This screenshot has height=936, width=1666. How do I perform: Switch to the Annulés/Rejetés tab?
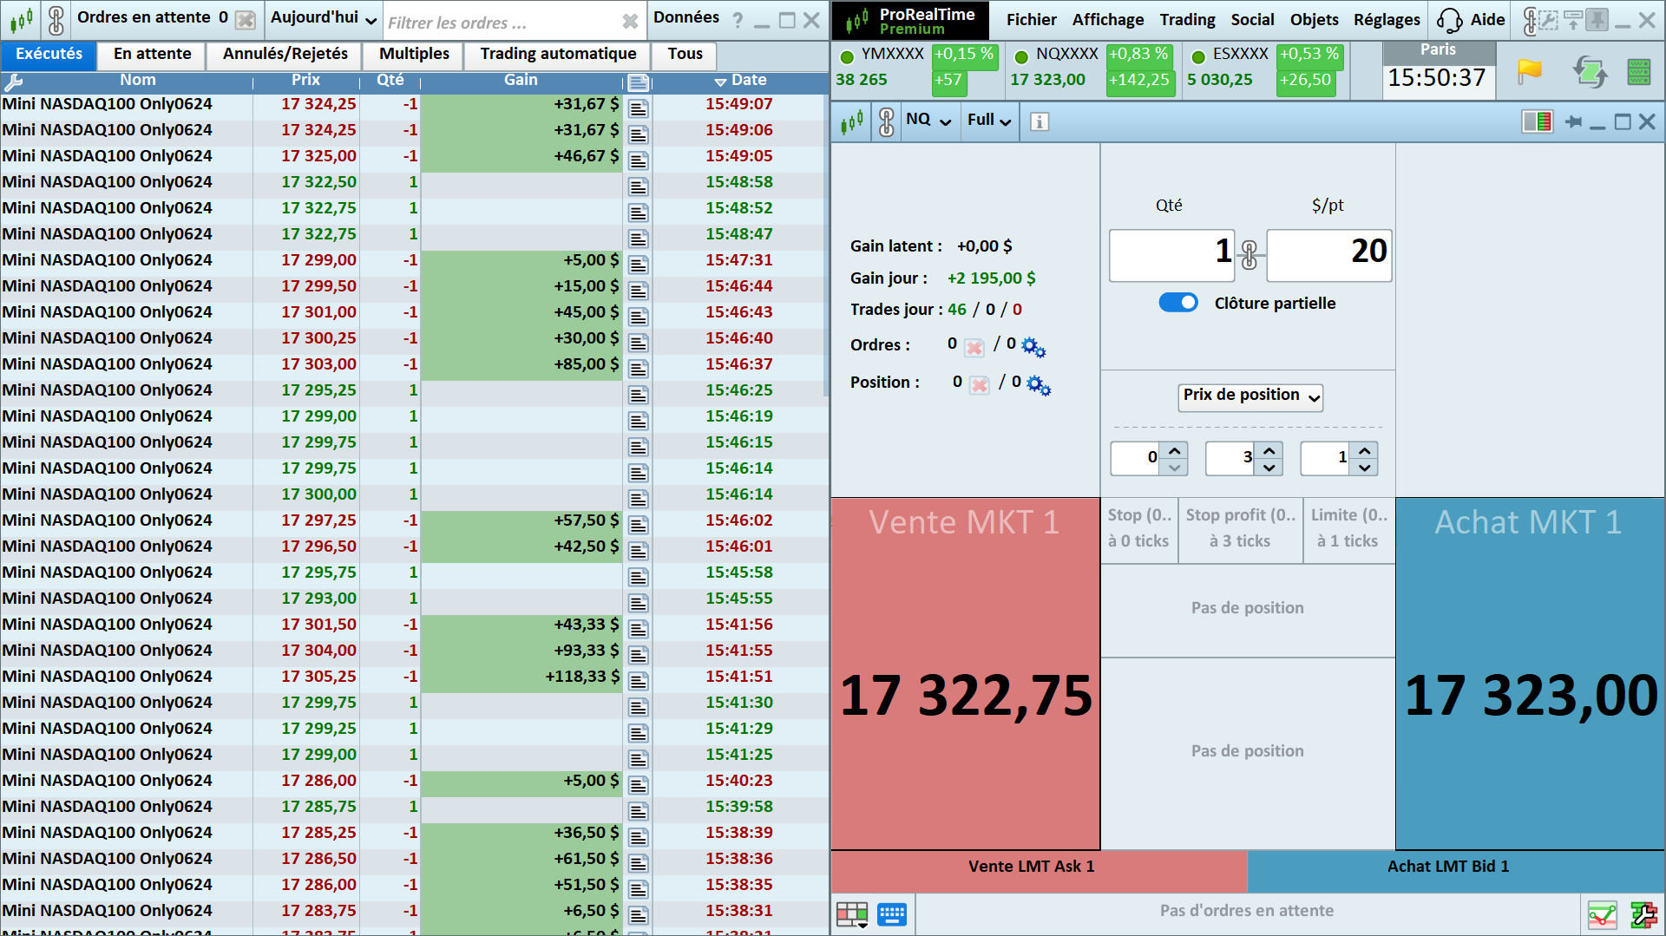click(285, 54)
